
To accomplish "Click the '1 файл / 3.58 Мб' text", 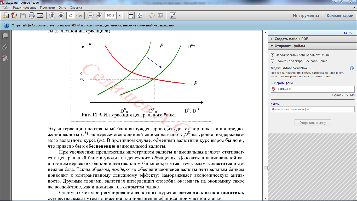I will [343, 95].
